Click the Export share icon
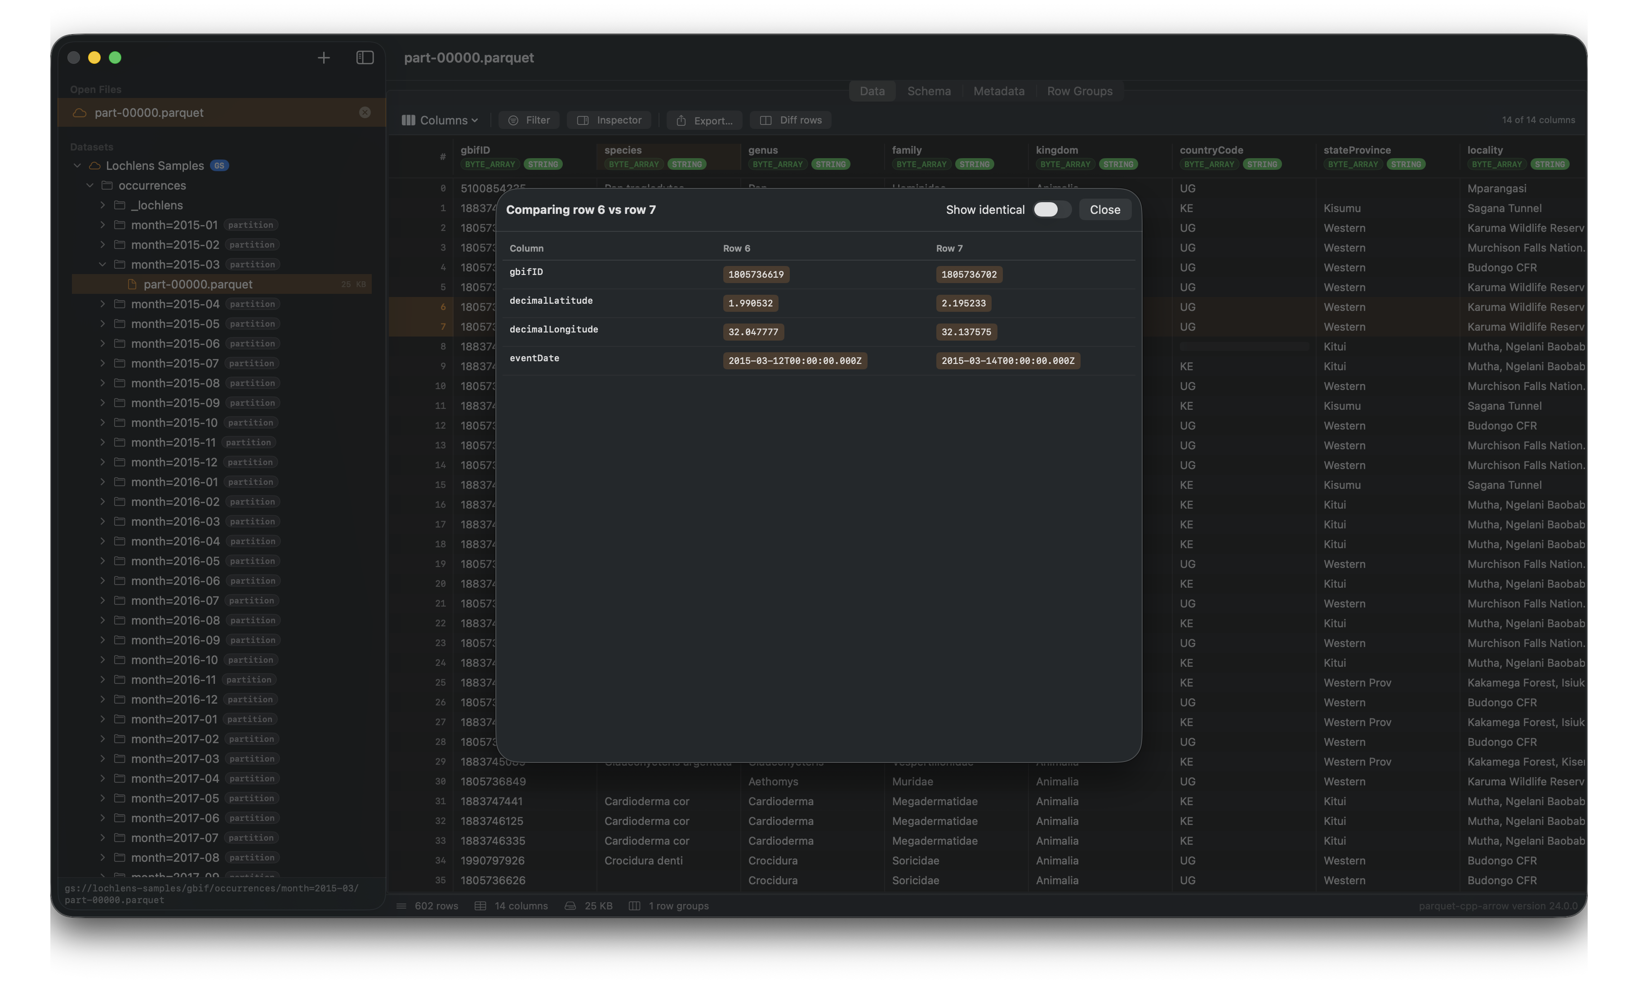The image size is (1638, 984). pyautogui.click(x=681, y=120)
